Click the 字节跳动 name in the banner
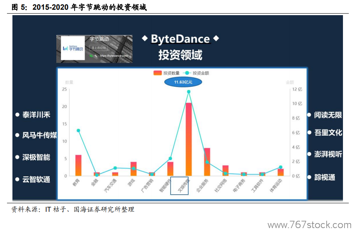355x232 pixels. pyautogui.click(x=99, y=39)
